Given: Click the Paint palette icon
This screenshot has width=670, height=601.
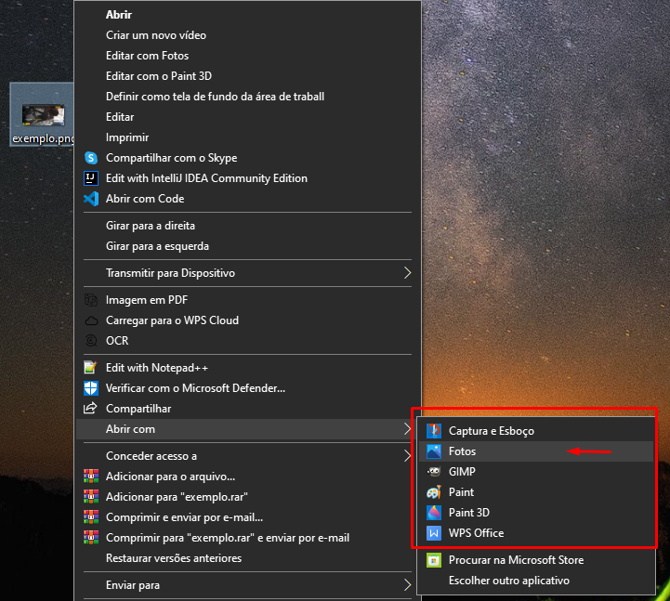Looking at the screenshot, I should [434, 492].
